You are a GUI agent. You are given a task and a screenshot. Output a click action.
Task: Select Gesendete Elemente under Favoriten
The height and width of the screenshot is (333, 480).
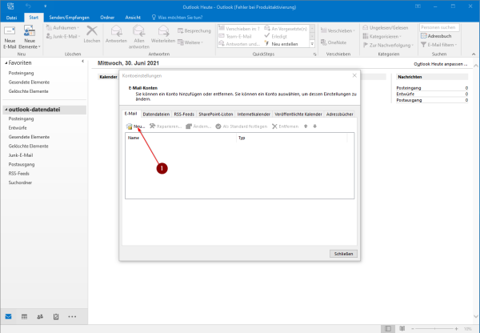(29, 82)
